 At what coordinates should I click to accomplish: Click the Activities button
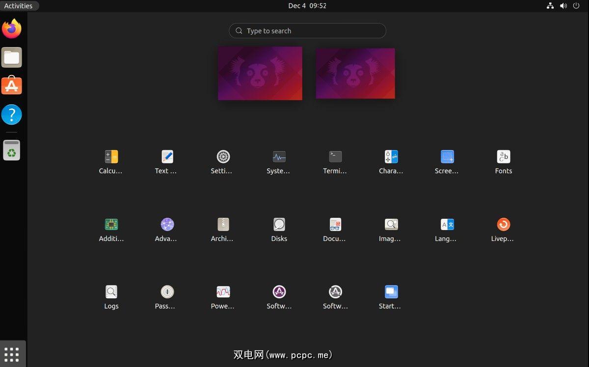(x=19, y=6)
